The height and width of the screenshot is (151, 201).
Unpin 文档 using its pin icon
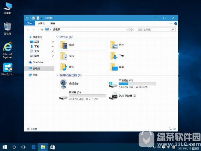(x=53, y=51)
